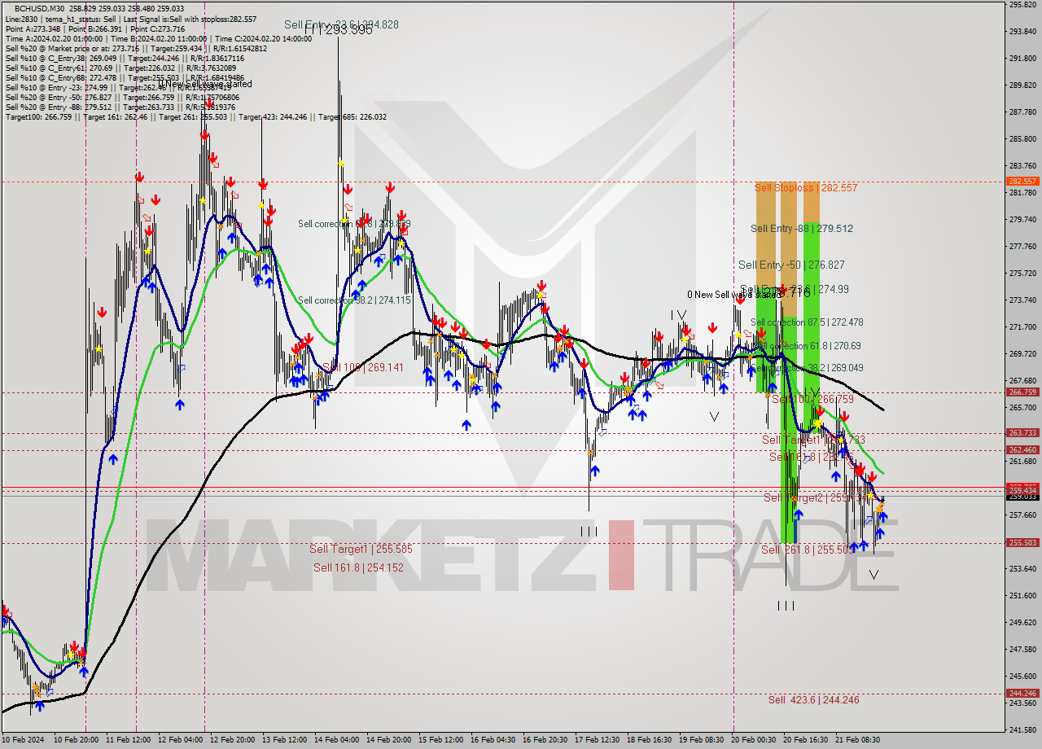Click '21 Feb 08:30' on the time axis
Image resolution: width=1042 pixels, height=749 pixels.
[x=857, y=740]
